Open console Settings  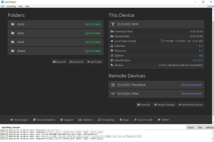(209, 128)
